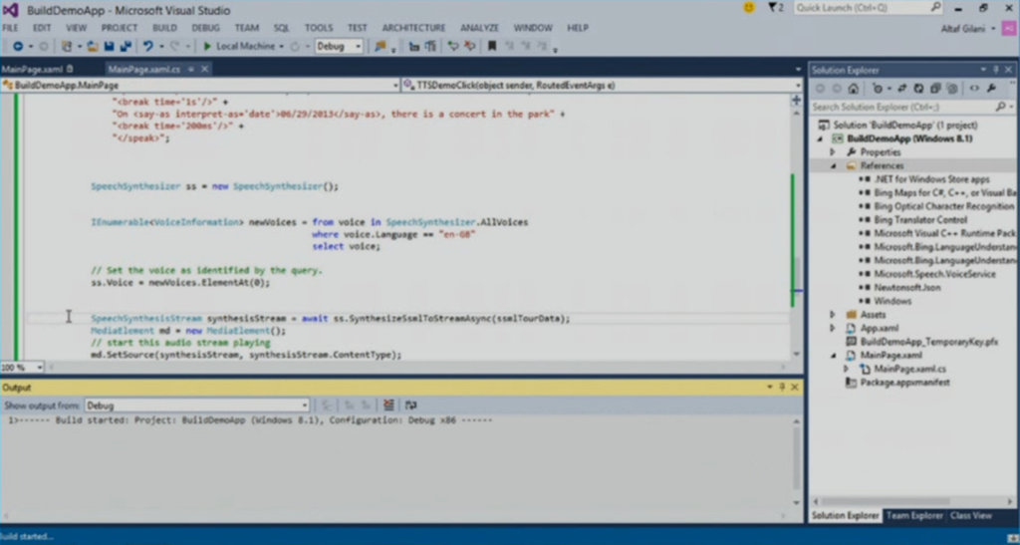Open the DEBUG menu
This screenshot has height=545, width=1020.
(205, 28)
